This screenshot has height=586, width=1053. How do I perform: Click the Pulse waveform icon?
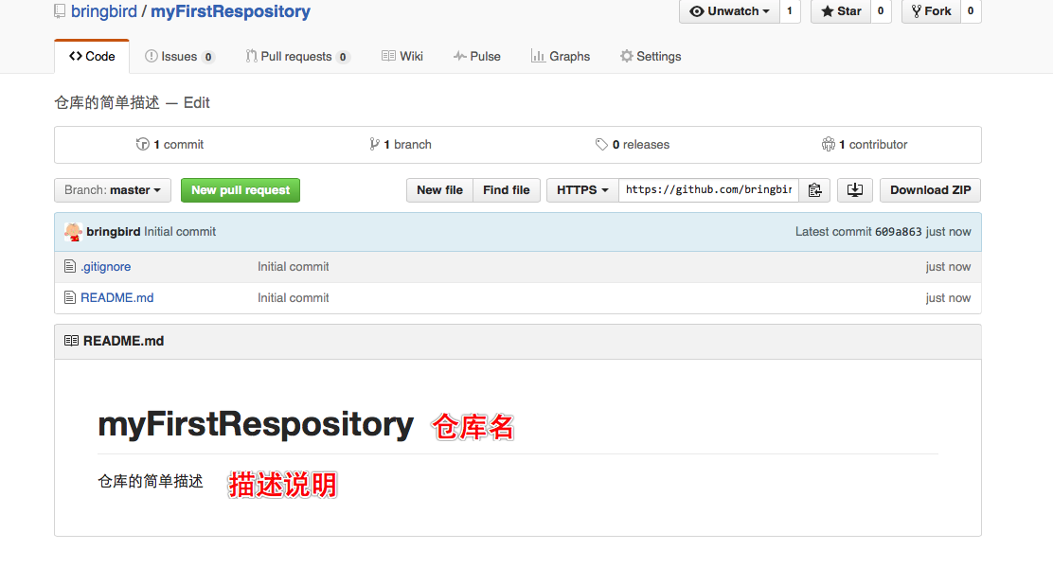click(x=459, y=57)
